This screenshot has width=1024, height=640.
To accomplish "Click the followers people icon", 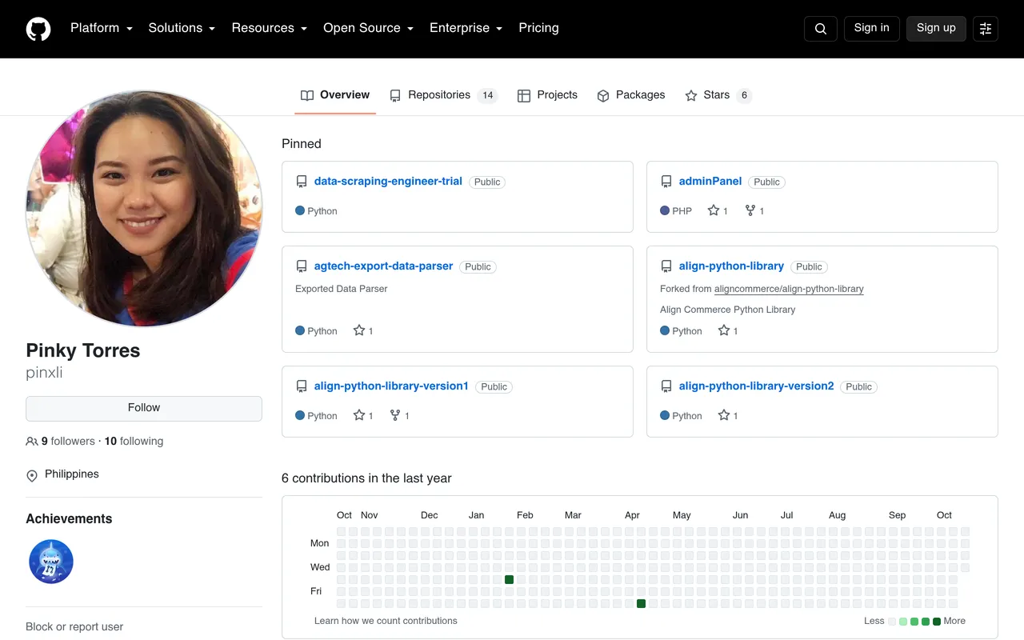I will pos(32,442).
